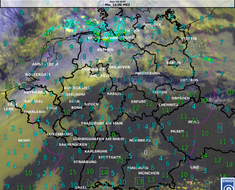235x190 pixels.
Task: Click the Siegen city label
Action: tap(91, 104)
